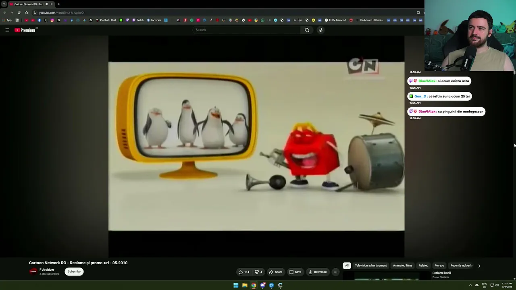This screenshot has height=290, width=516.
Task: View site information icon in address bar
Action: [x=35, y=12]
